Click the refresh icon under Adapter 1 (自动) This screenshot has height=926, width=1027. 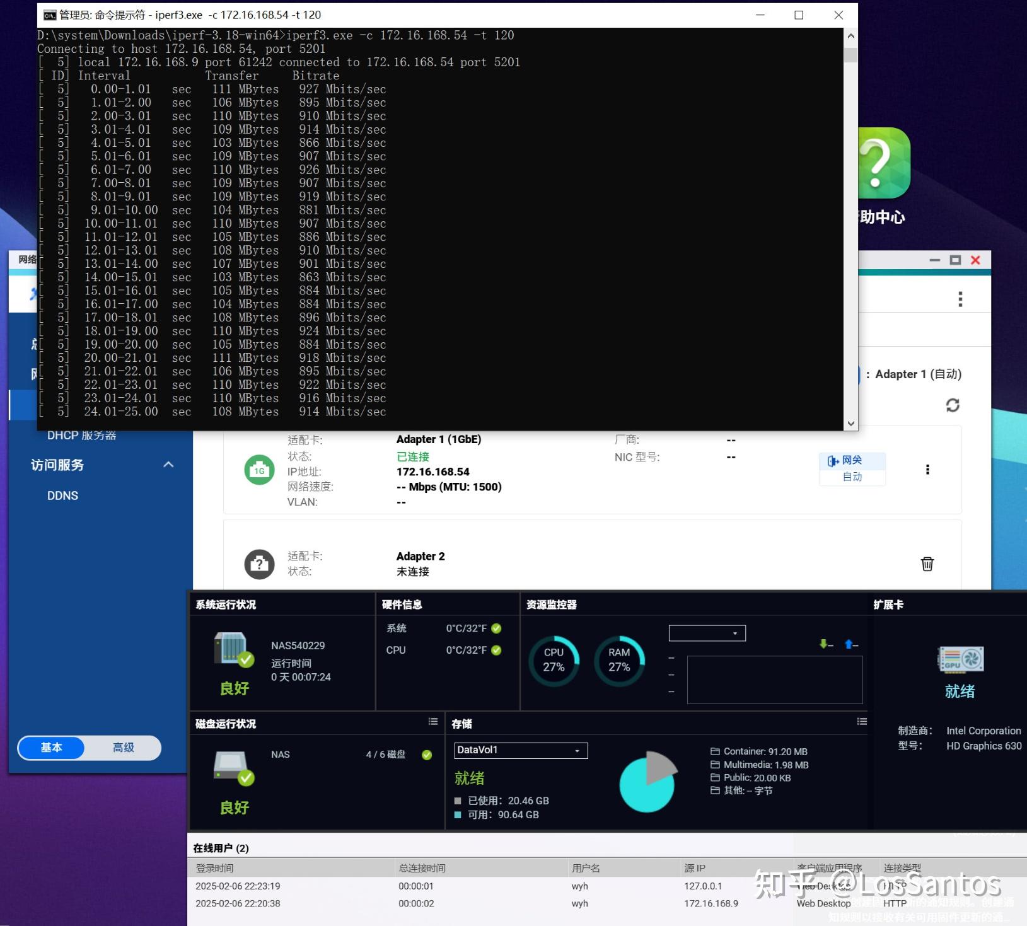tap(953, 405)
